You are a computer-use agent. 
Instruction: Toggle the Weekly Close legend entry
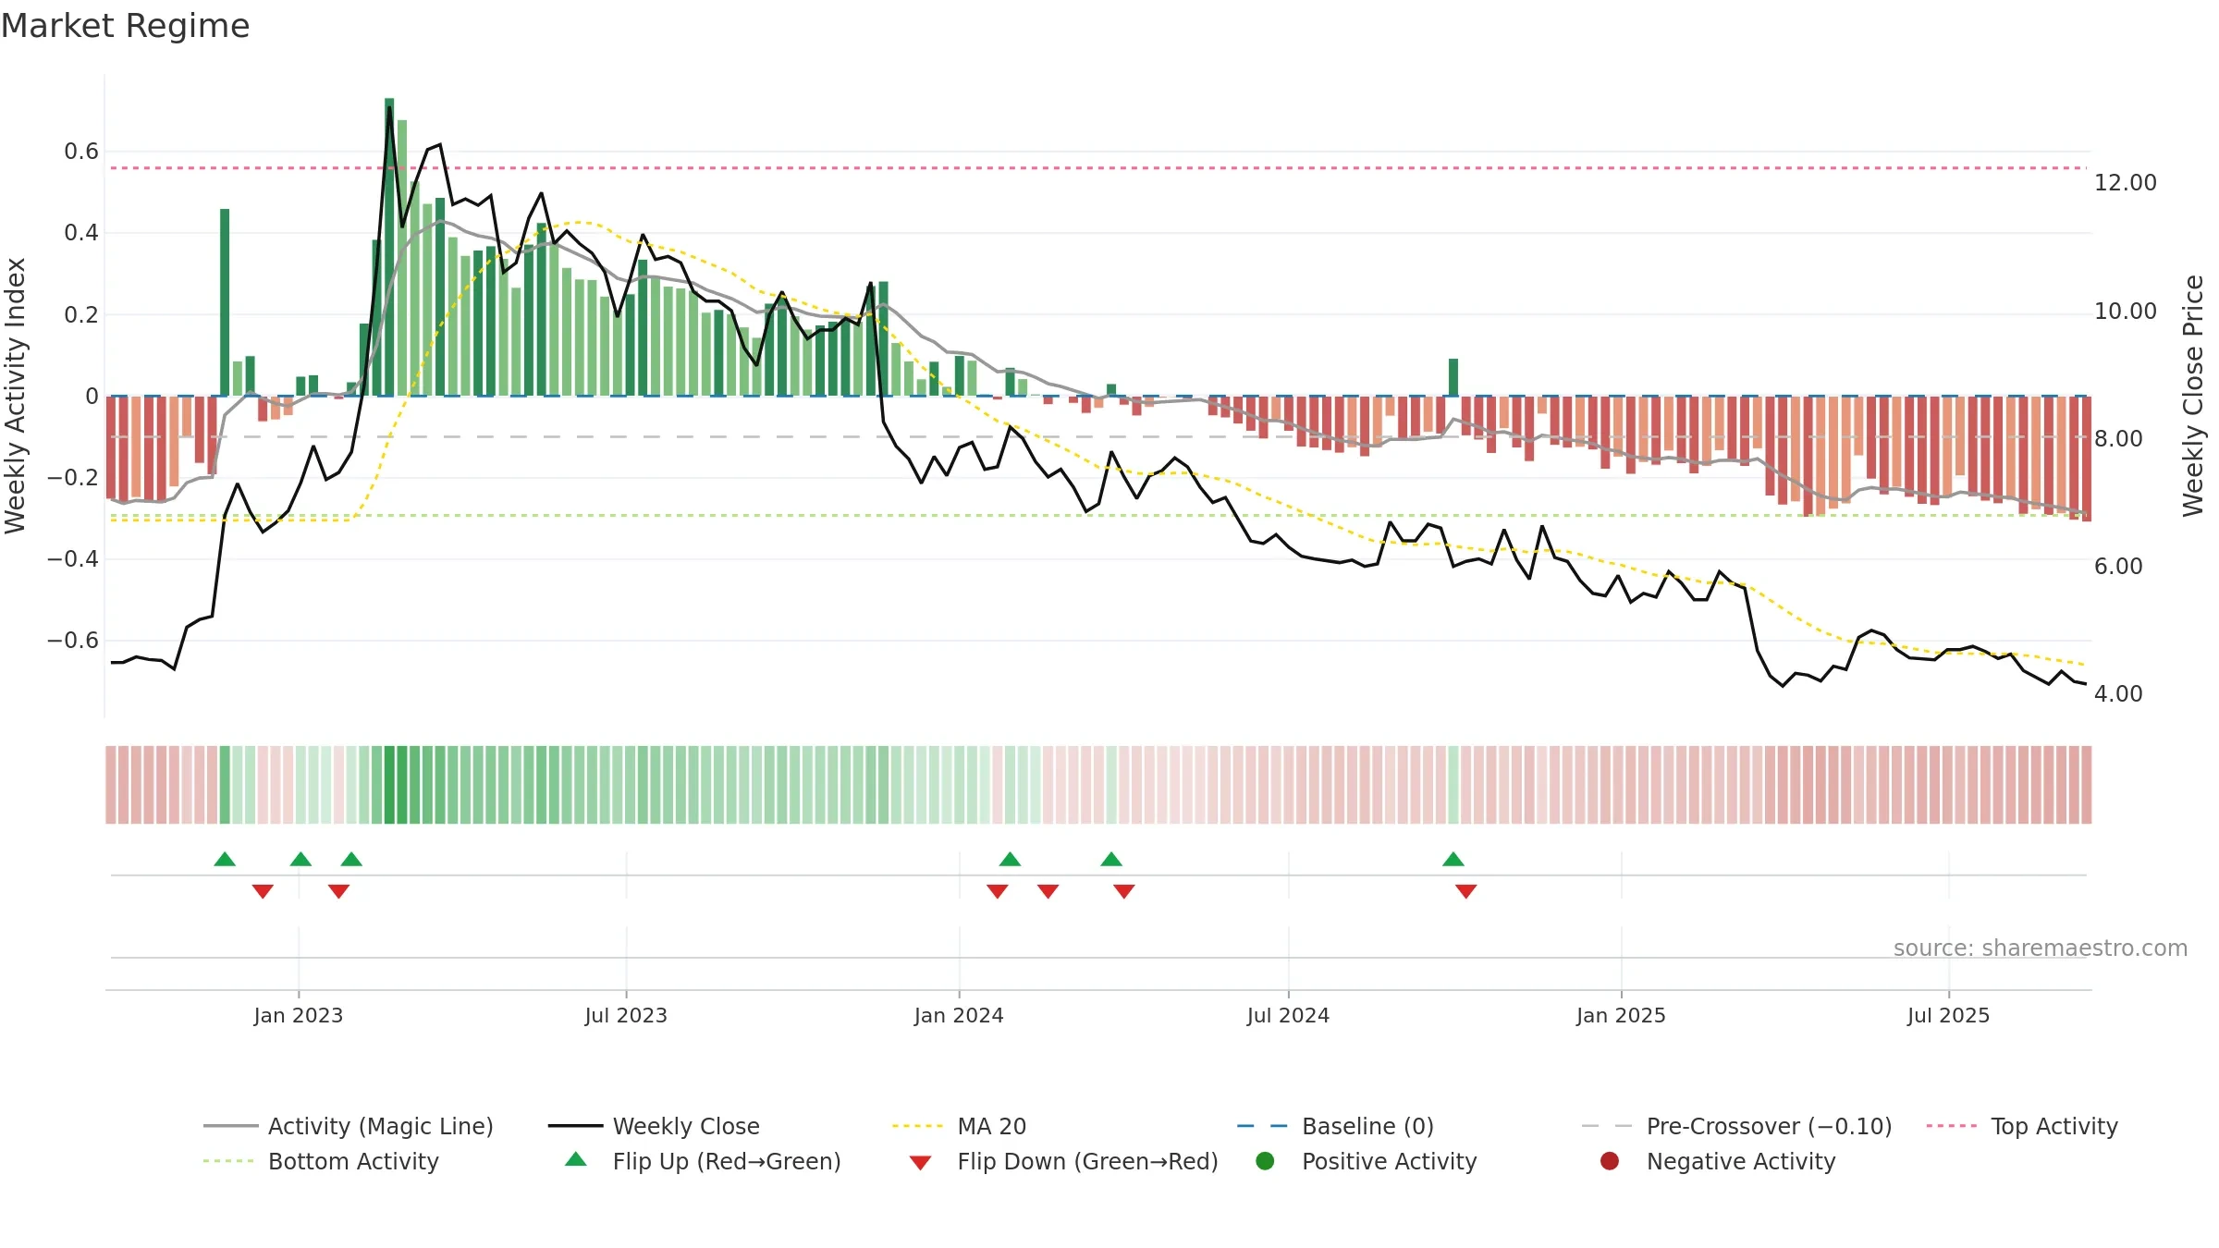pyautogui.click(x=654, y=1126)
